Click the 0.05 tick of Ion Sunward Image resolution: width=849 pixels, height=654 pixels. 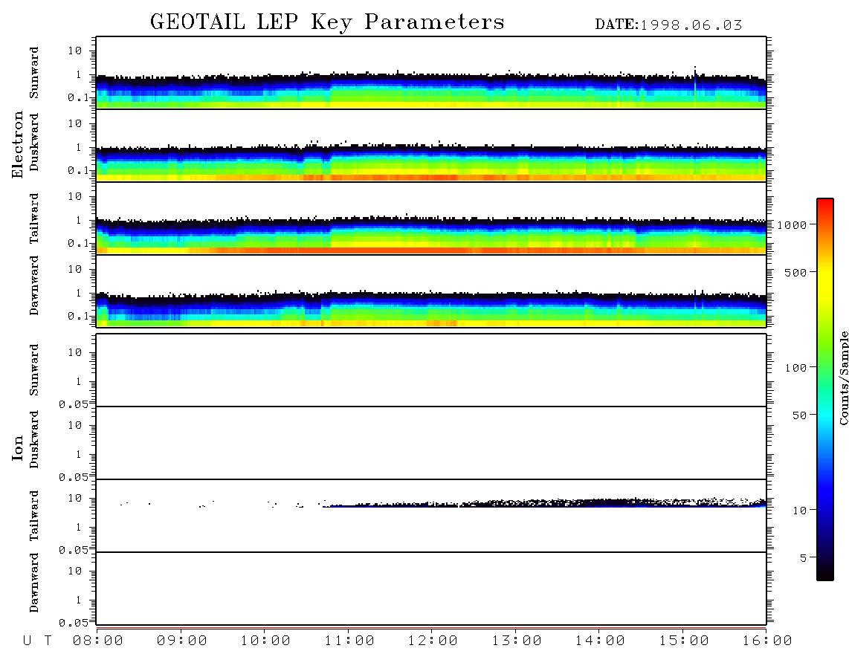[73, 404]
